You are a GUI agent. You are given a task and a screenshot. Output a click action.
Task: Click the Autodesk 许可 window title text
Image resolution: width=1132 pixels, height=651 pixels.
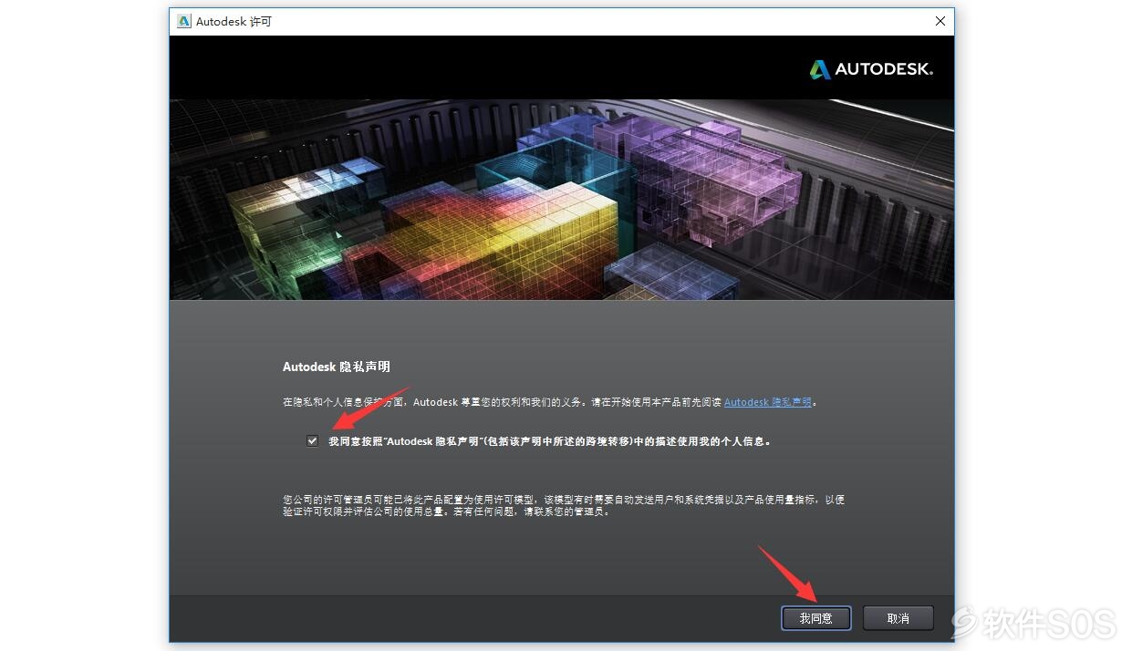234,21
